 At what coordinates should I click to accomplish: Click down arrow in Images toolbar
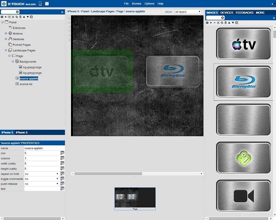tap(233, 23)
